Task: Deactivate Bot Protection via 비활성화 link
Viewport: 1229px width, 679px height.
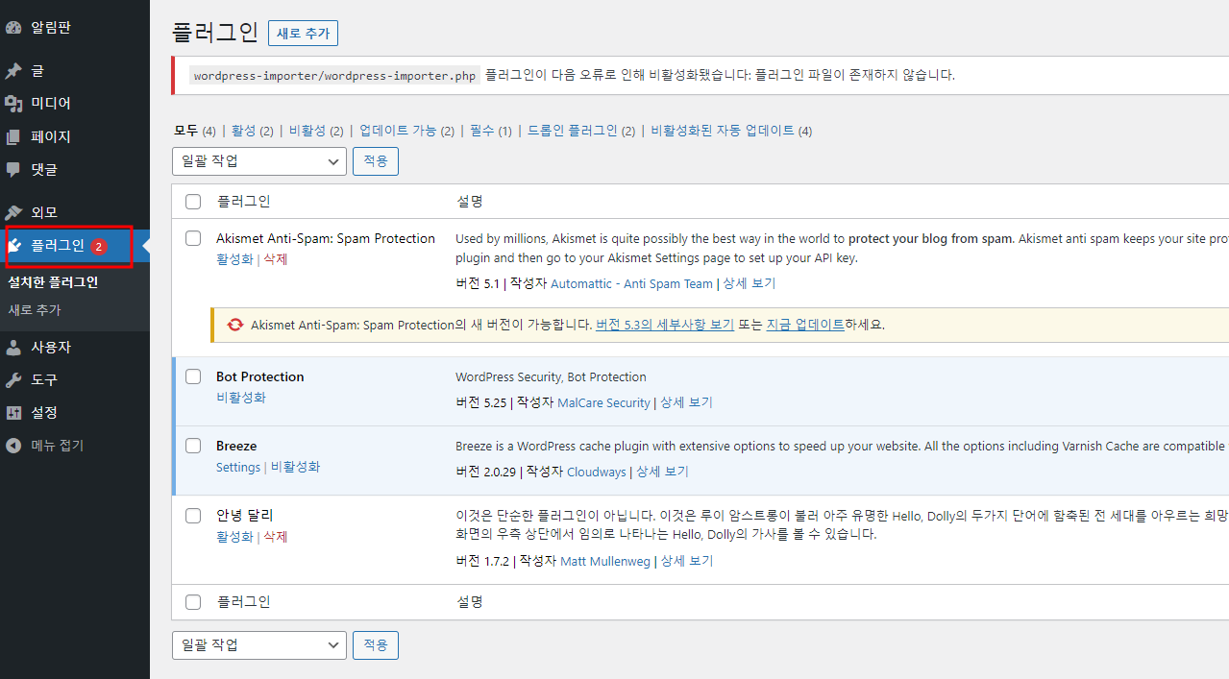Action: [241, 398]
